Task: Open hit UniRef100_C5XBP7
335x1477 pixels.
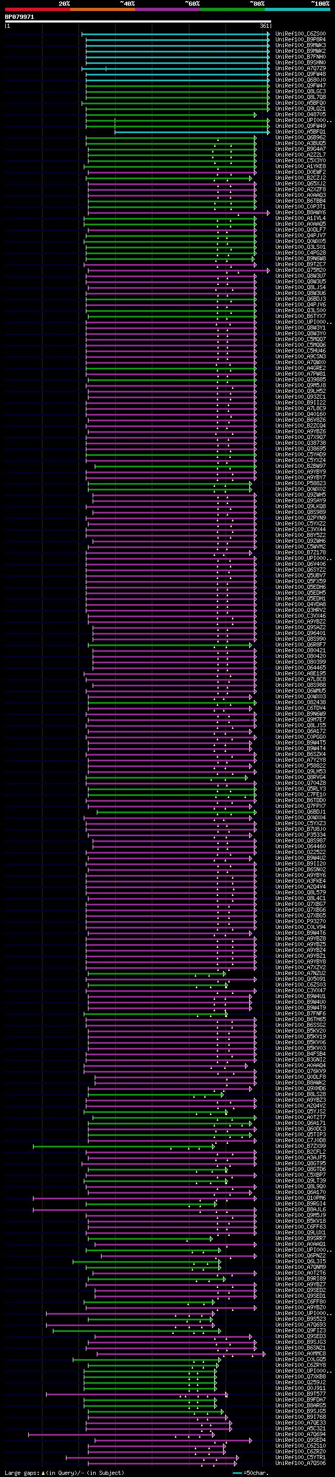Action: click(300, 1175)
